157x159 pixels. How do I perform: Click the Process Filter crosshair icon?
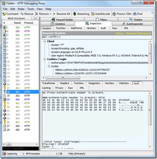point(114,14)
